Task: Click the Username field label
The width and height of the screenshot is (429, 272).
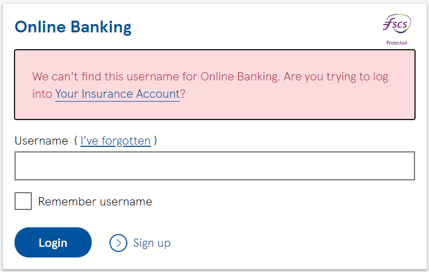Action: [41, 141]
